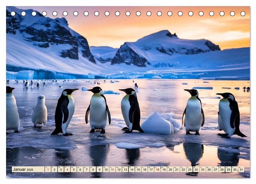Image resolution: width=256 pixels, height=184 pixels.
Task: Select day 28 in the calendar strip
Action: (222, 169)
